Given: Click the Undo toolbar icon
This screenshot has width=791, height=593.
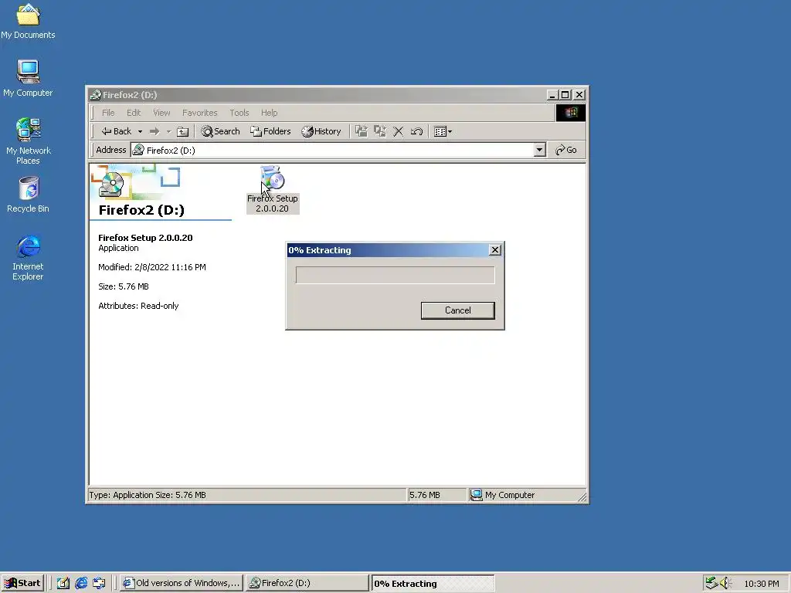Looking at the screenshot, I should (x=416, y=131).
